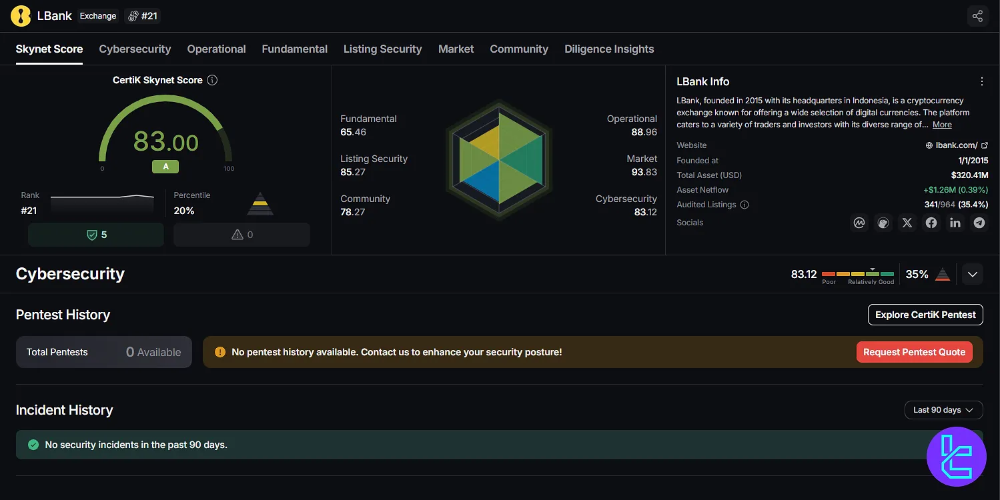Open LBank's CoinMarketCap social link

tap(859, 223)
